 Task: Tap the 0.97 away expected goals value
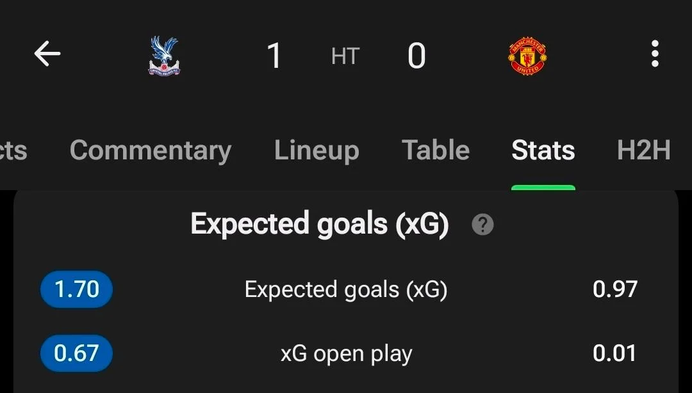point(614,289)
